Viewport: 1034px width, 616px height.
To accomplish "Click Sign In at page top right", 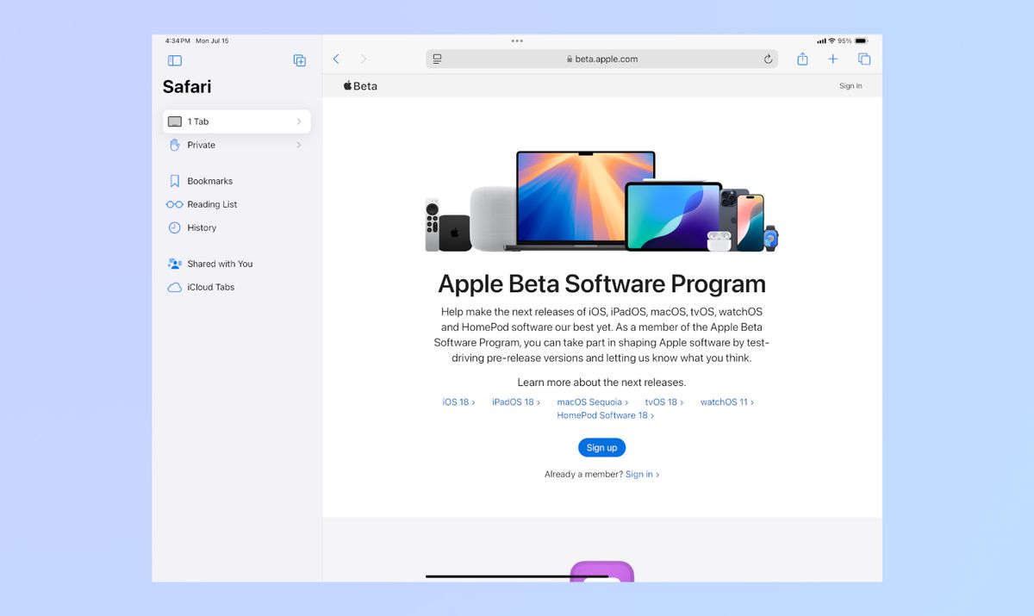I will click(x=850, y=86).
